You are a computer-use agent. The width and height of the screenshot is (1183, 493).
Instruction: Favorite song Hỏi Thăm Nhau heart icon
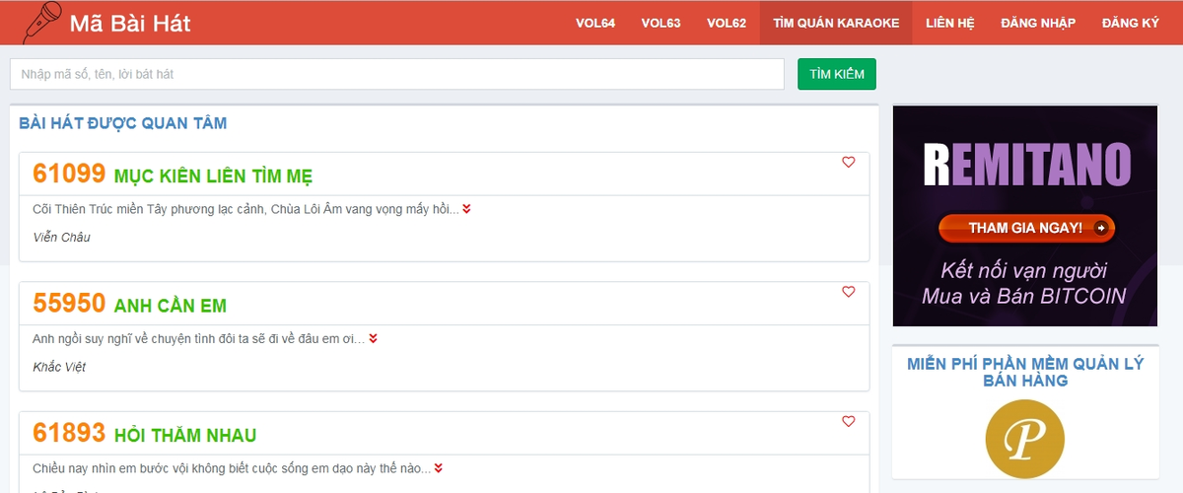849,422
